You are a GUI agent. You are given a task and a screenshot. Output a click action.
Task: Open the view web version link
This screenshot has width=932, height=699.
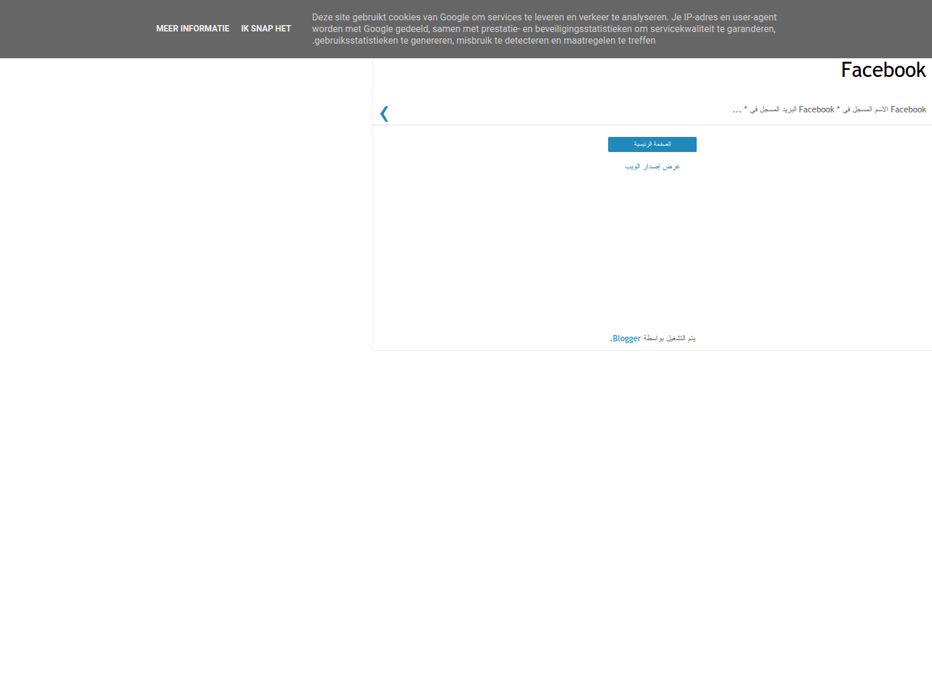click(652, 167)
